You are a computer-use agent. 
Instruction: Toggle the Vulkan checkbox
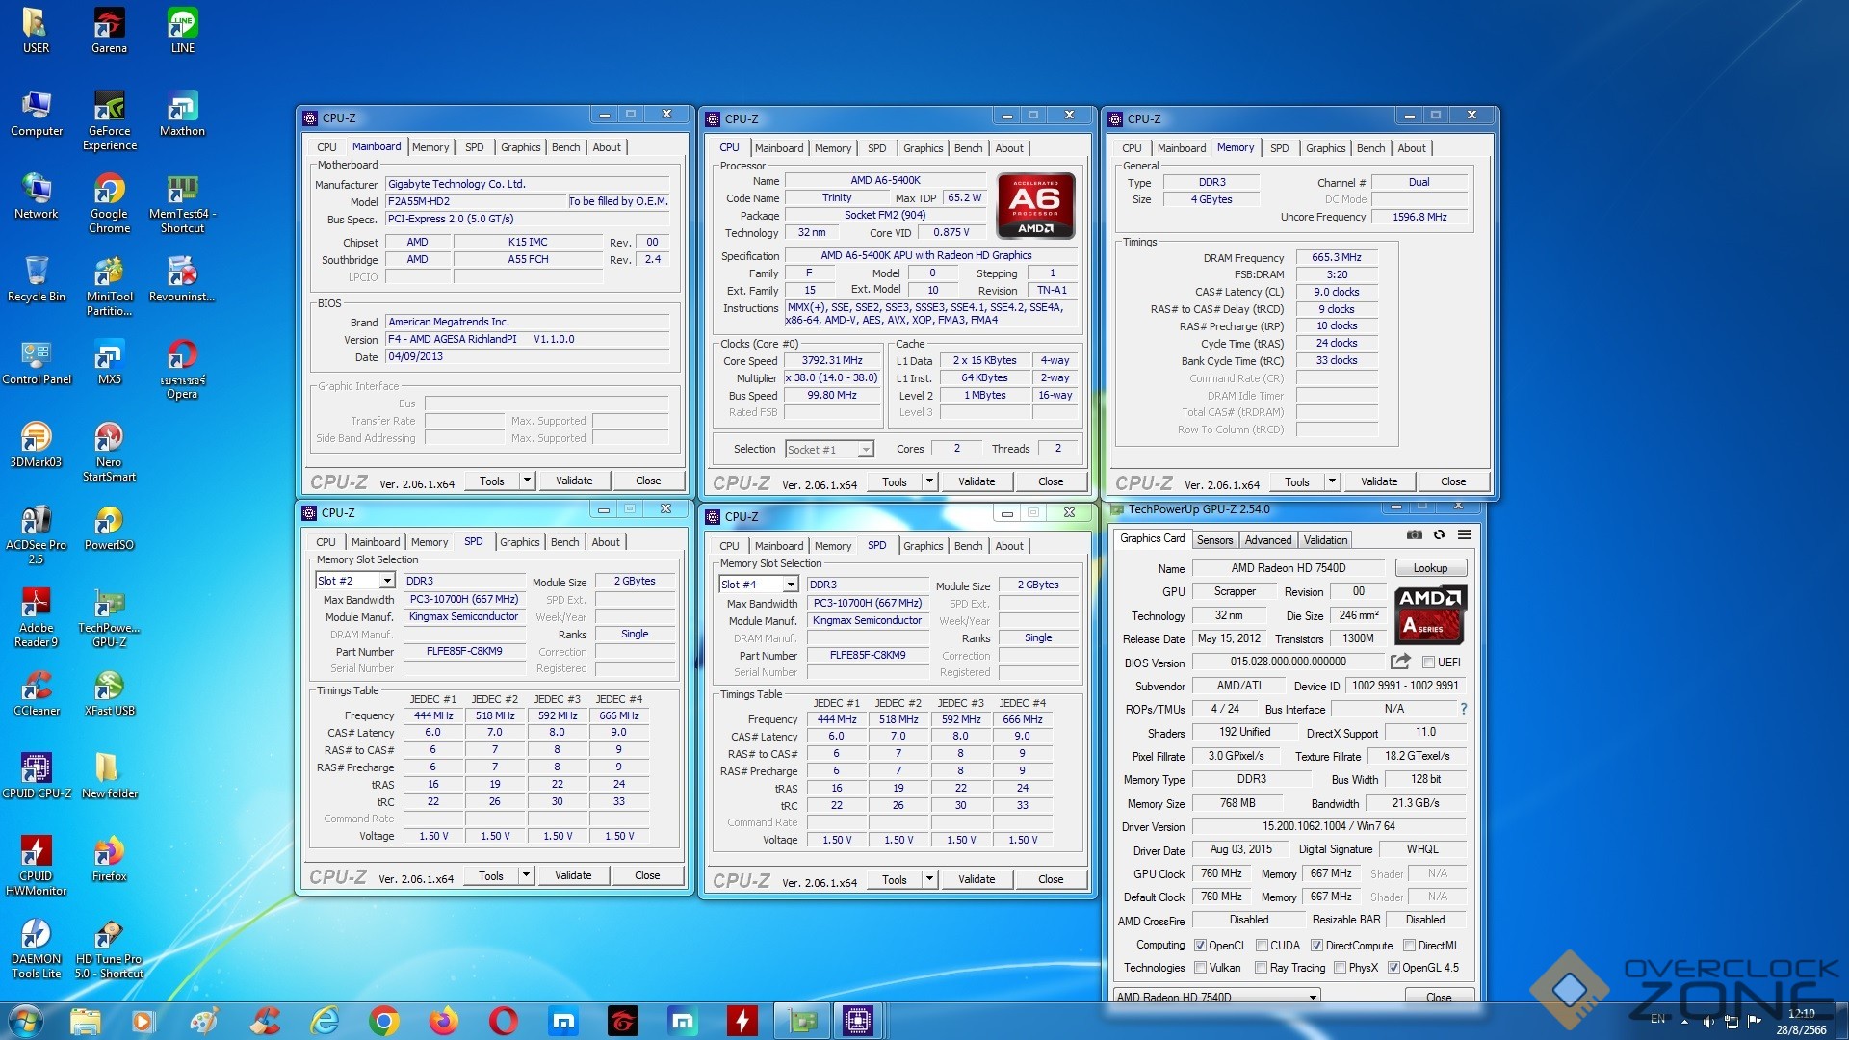point(1201,968)
